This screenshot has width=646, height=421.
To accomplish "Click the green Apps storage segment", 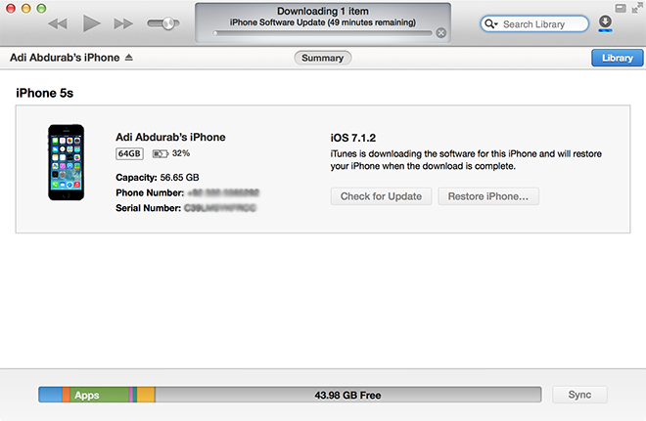I will (x=99, y=395).
